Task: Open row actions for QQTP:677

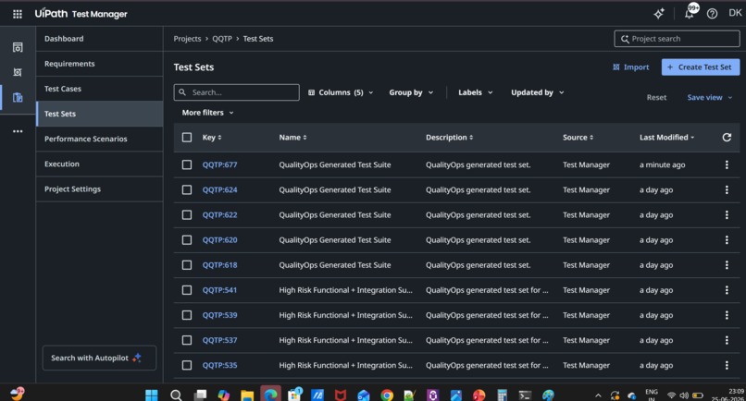Action: tap(727, 164)
